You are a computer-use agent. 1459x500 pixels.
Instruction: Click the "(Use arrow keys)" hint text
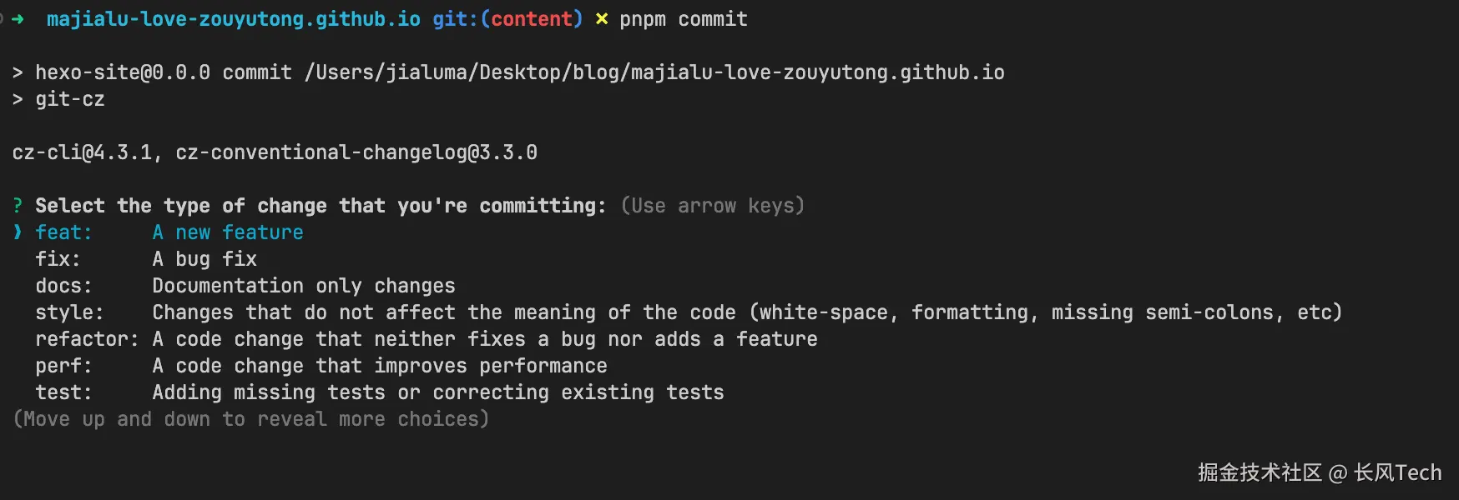[x=712, y=206]
